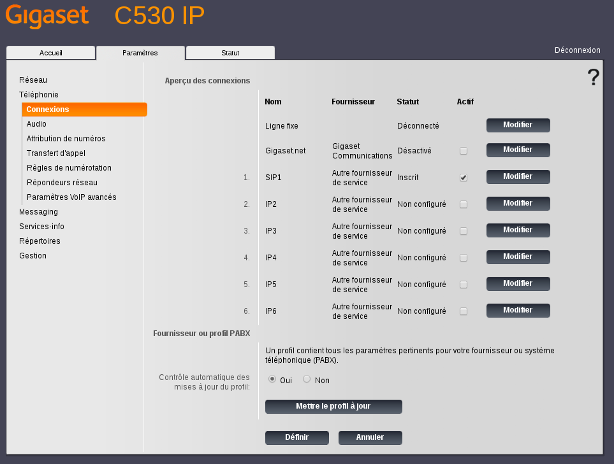Image resolution: width=614 pixels, height=464 pixels.
Task: Click Modifier for Ligne fixe
Action: coord(518,125)
